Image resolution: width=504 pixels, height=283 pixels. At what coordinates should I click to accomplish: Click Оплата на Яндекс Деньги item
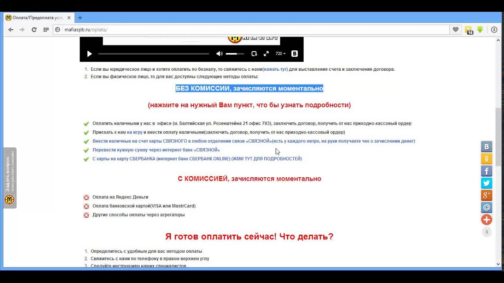point(120,197)
